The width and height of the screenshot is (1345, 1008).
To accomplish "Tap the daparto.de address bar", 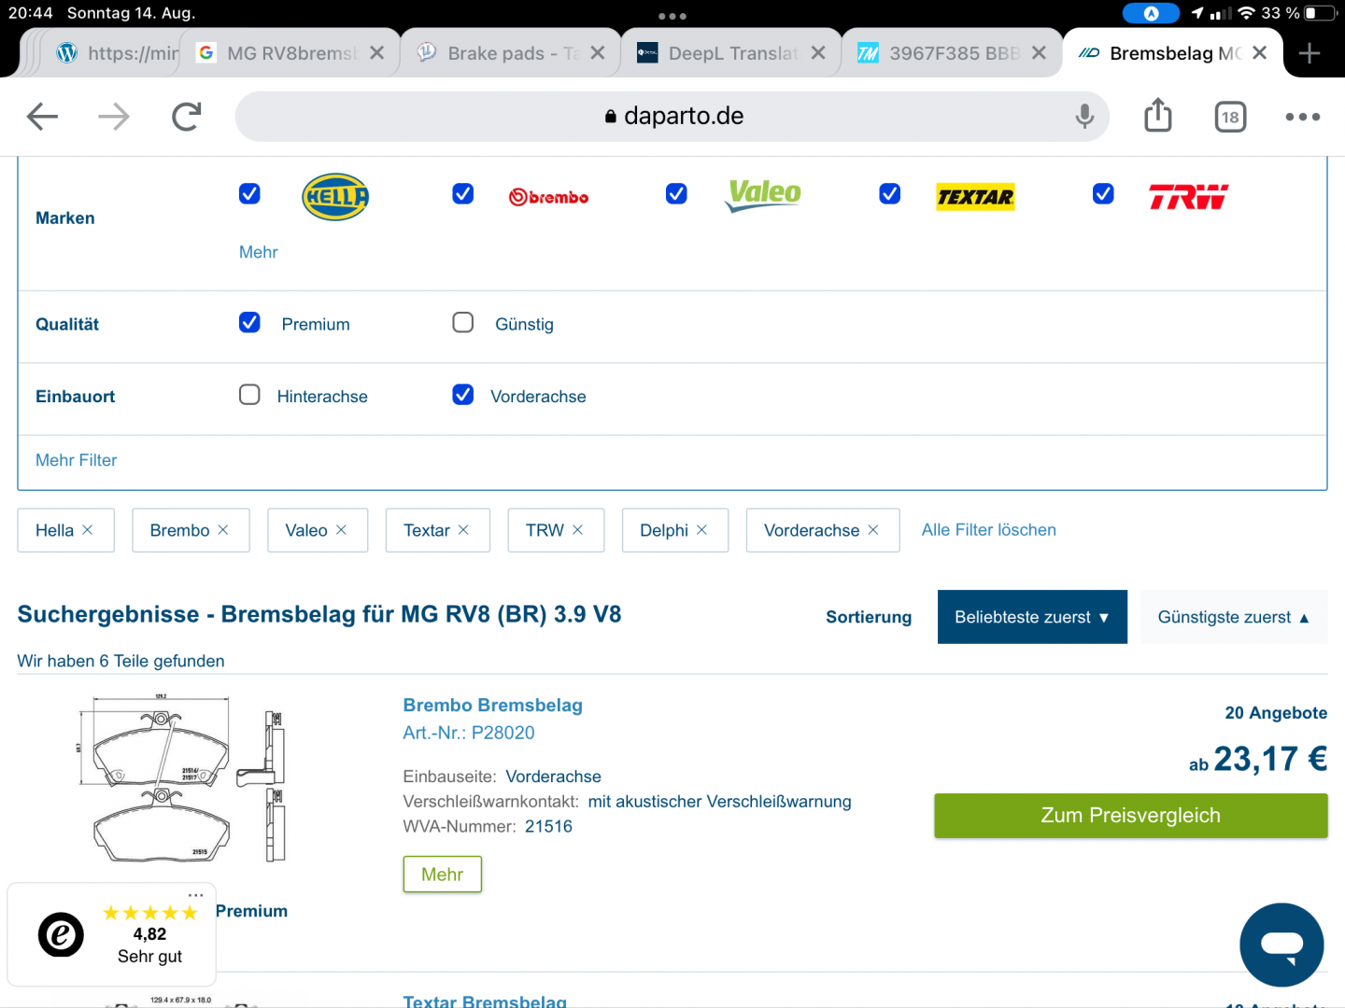I will coord(672,117).
